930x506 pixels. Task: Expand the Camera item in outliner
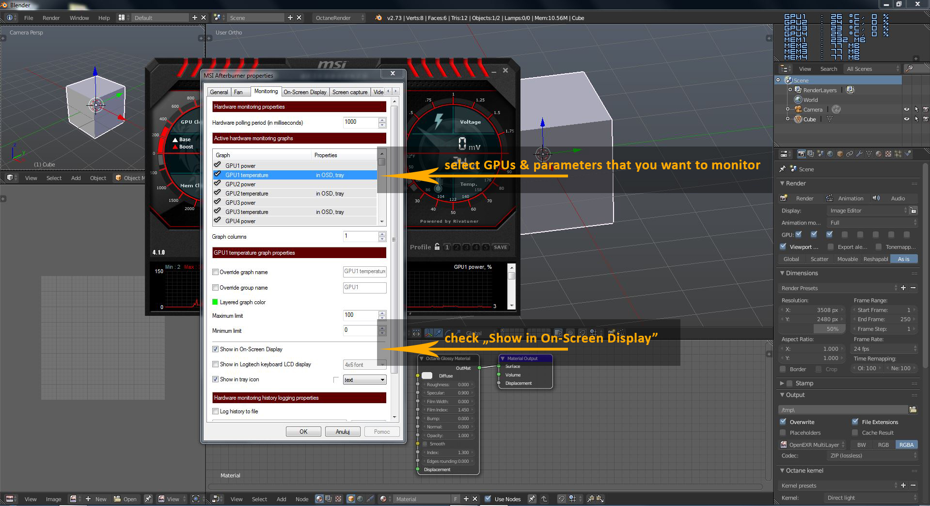pos(788,109)
